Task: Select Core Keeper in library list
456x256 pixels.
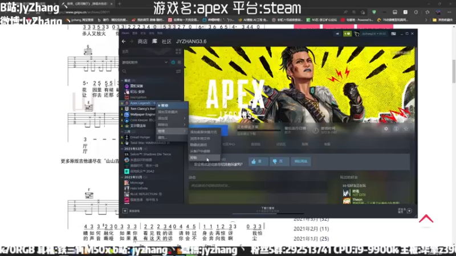Action: coord(142,120)
